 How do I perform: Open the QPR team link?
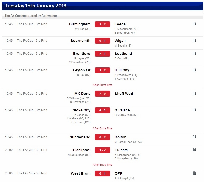(119, 173)
